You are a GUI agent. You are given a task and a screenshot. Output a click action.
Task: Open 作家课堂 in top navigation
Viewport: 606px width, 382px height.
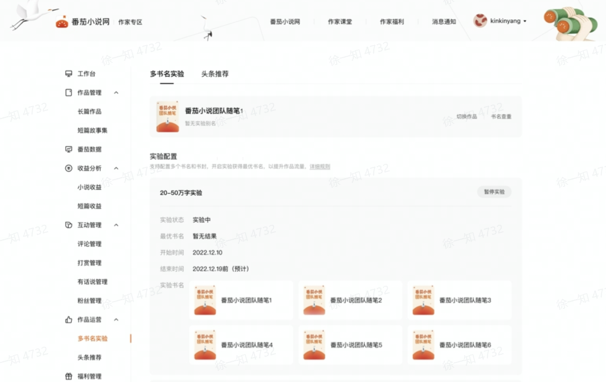(340, 22)
